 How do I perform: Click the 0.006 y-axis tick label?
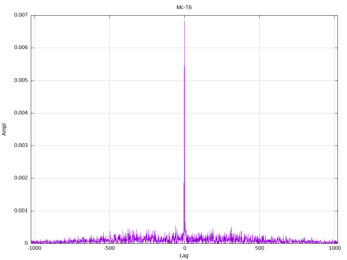(x=21, y=47)
